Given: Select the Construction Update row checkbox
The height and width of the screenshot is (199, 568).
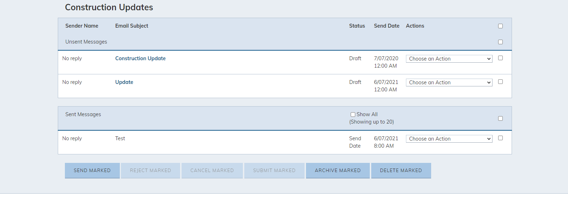Looking at the screenshot, I should click(x=500, y=58).
